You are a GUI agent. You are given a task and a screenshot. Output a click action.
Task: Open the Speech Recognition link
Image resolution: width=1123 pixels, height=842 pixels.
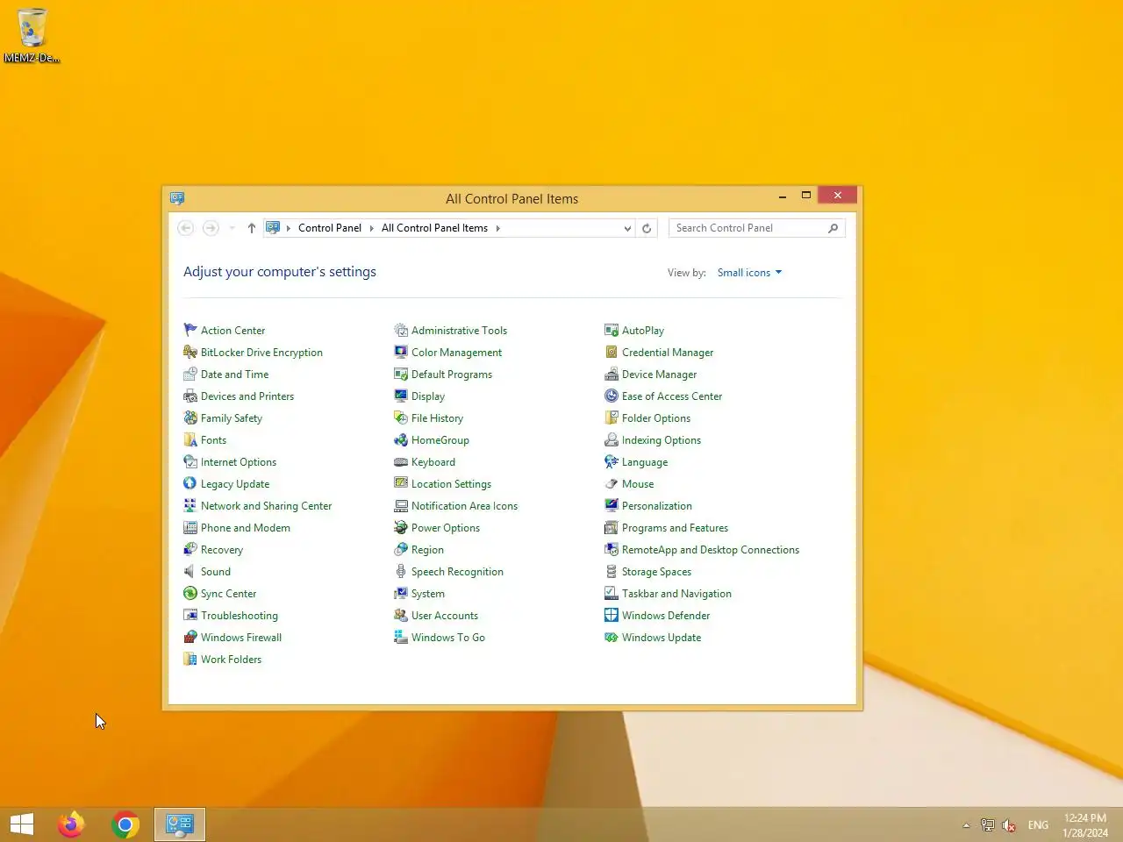(x=457, y=572)
